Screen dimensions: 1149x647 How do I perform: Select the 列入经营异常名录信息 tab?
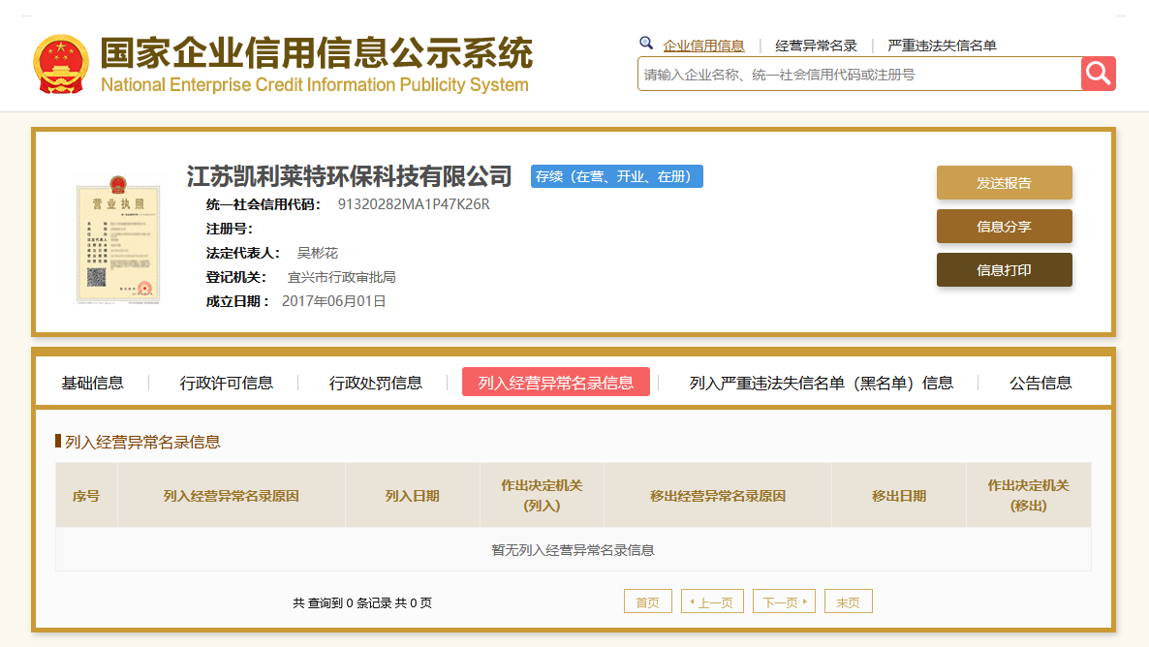(555, 382)
